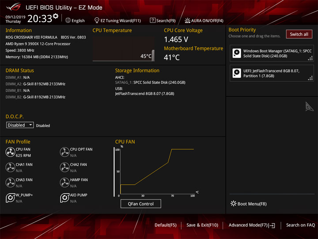The width and height of the screenshot is (318, 239).
Task: Click DIMM_A2 G-Skill 8192MB entry
Action: (35, 84)
